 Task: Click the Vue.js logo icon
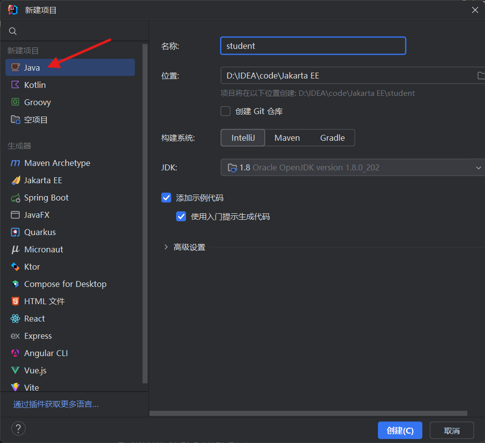15,370
